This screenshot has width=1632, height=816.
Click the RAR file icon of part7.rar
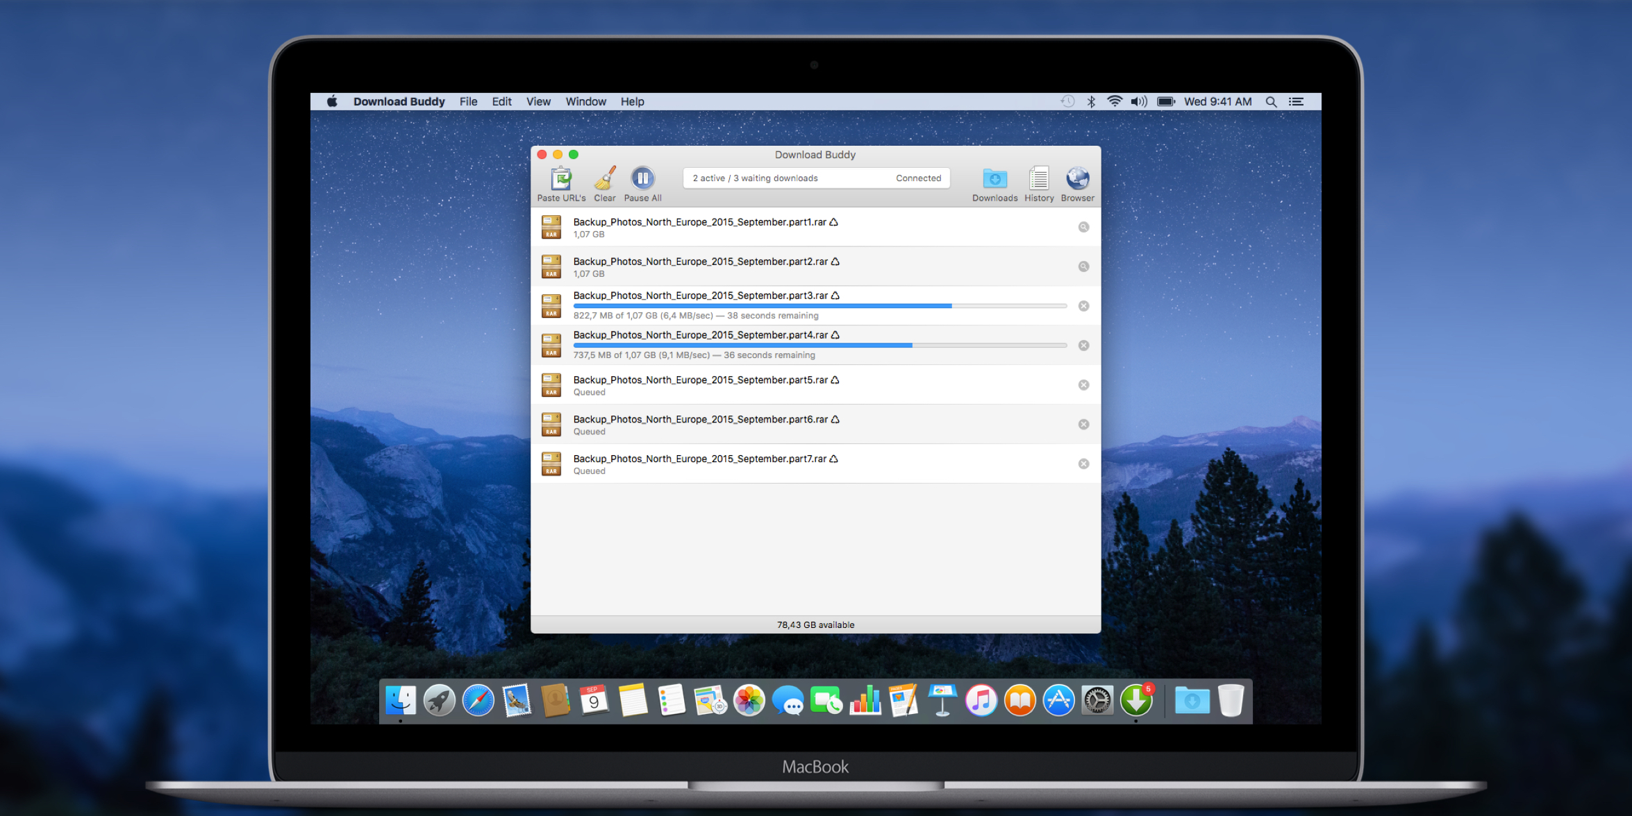click(x=551, y=464)
